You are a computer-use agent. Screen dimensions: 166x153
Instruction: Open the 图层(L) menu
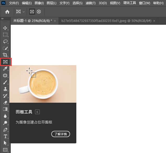click(51, 3)
